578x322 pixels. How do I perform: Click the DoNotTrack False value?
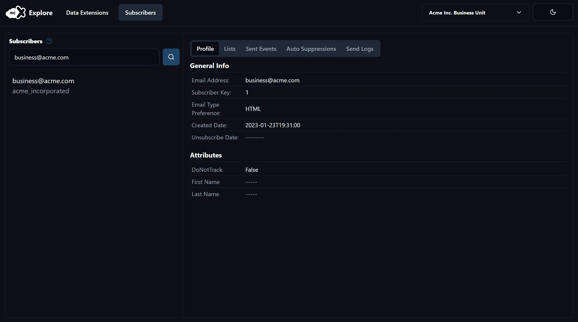(x=251, y=170)
